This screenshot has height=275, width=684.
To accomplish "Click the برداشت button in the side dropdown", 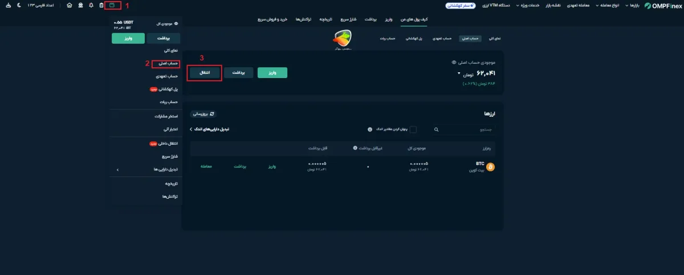I will coord(164,39).
